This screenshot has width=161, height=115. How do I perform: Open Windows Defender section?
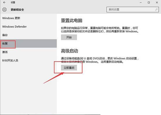click(14, 27)
